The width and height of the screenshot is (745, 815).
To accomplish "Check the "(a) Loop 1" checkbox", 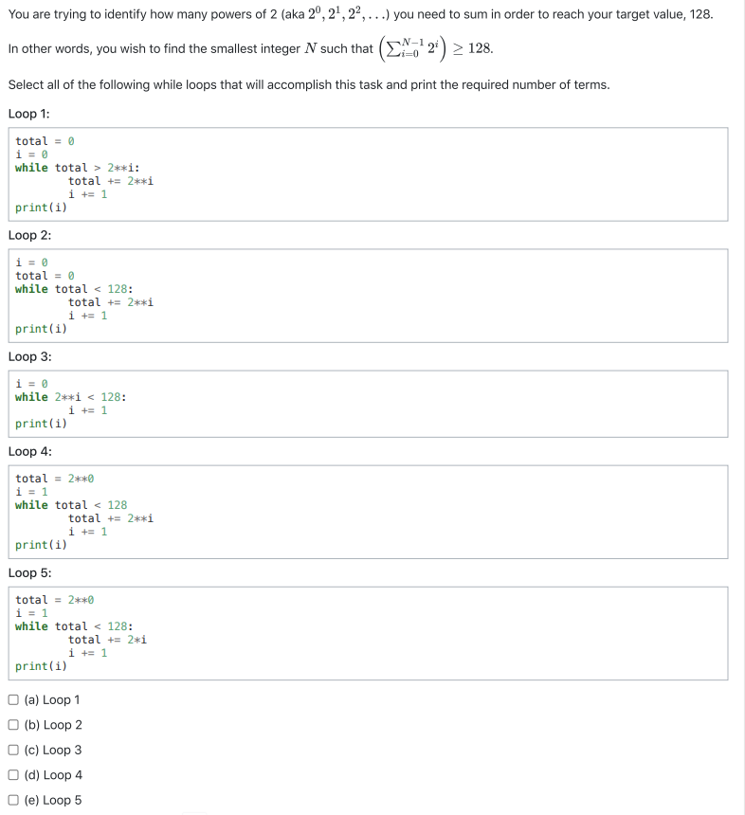I will [x=12, y=699].
